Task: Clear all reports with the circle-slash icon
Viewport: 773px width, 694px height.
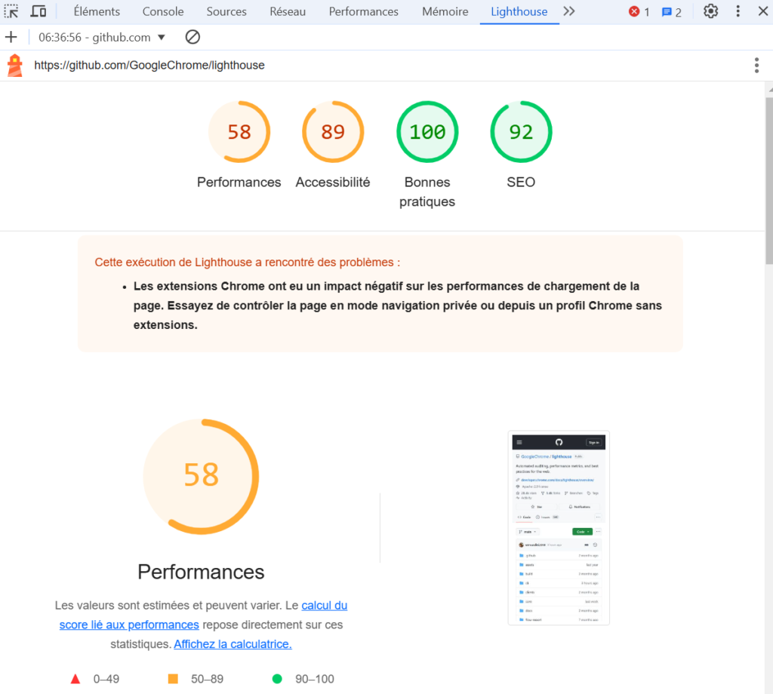Action: point(192,37)
